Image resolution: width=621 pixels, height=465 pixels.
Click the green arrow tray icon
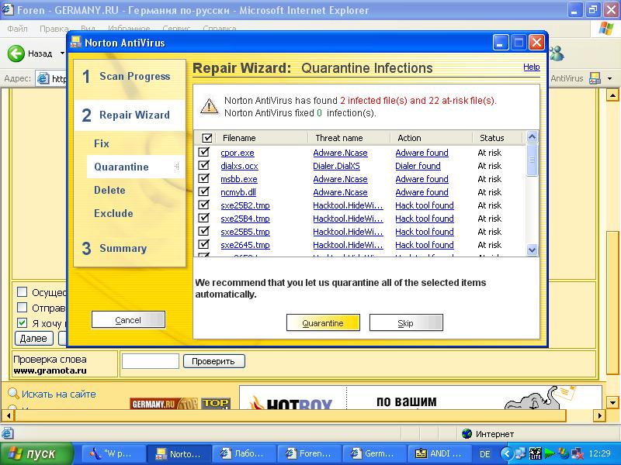(x=550, y=453)
